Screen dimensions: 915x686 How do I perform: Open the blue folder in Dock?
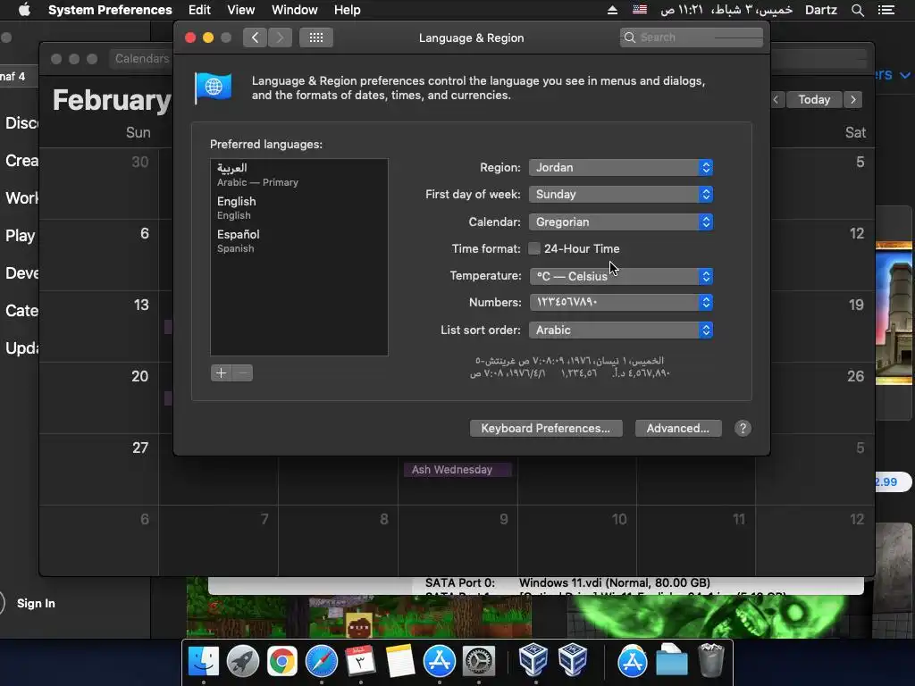tap(671, 662)
